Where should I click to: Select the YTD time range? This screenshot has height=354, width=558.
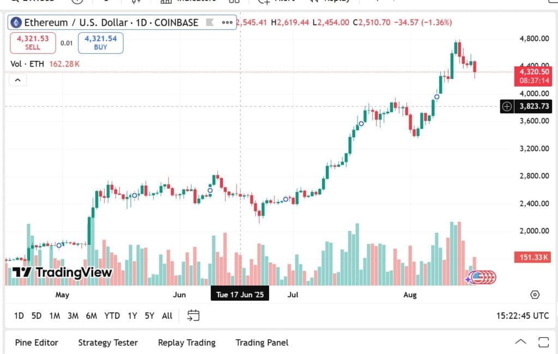[112, 315]
